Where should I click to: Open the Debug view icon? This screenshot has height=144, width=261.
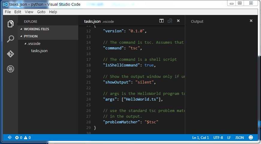[10, 69]
